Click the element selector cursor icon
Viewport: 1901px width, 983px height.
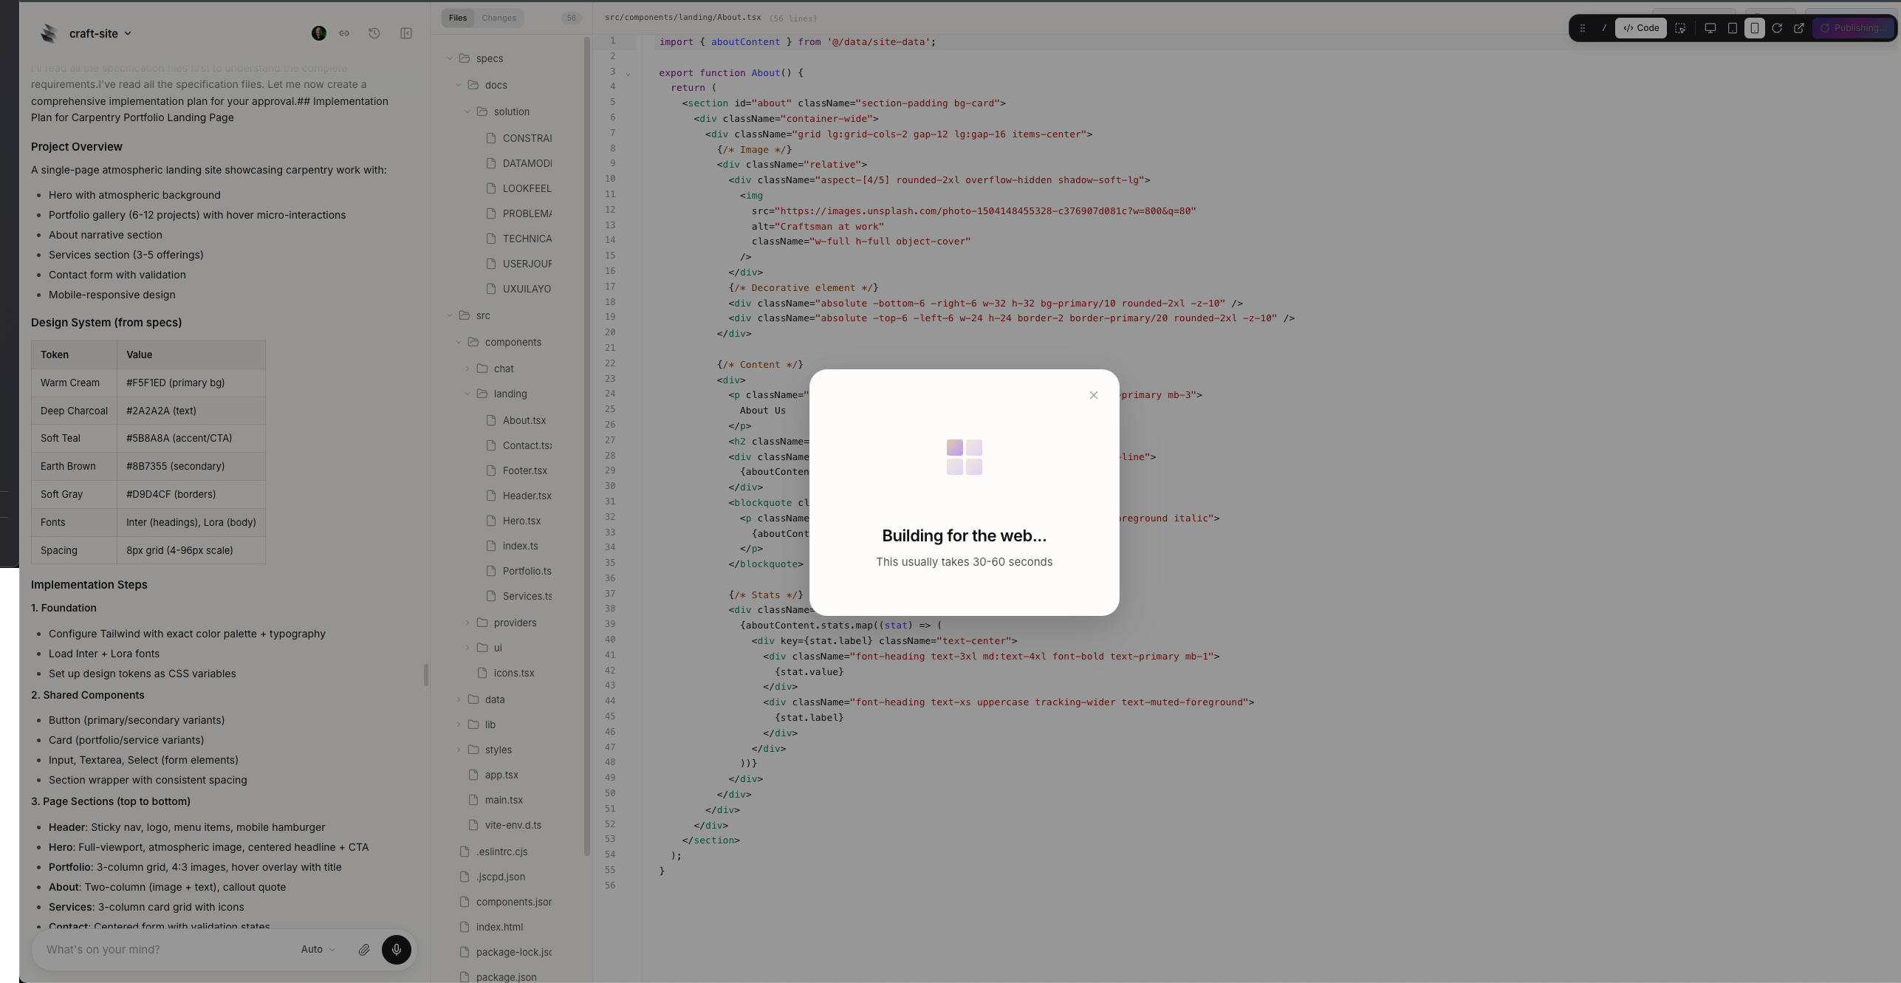[1680, 28]
